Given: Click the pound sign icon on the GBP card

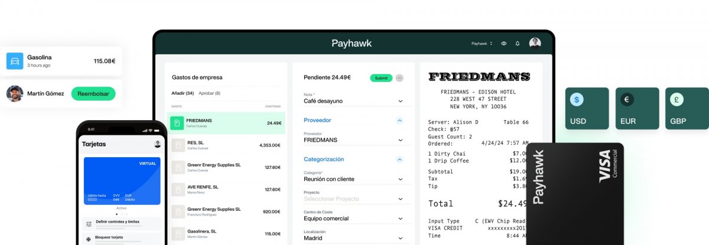Looking at the screenshot, I should point(677,100).
